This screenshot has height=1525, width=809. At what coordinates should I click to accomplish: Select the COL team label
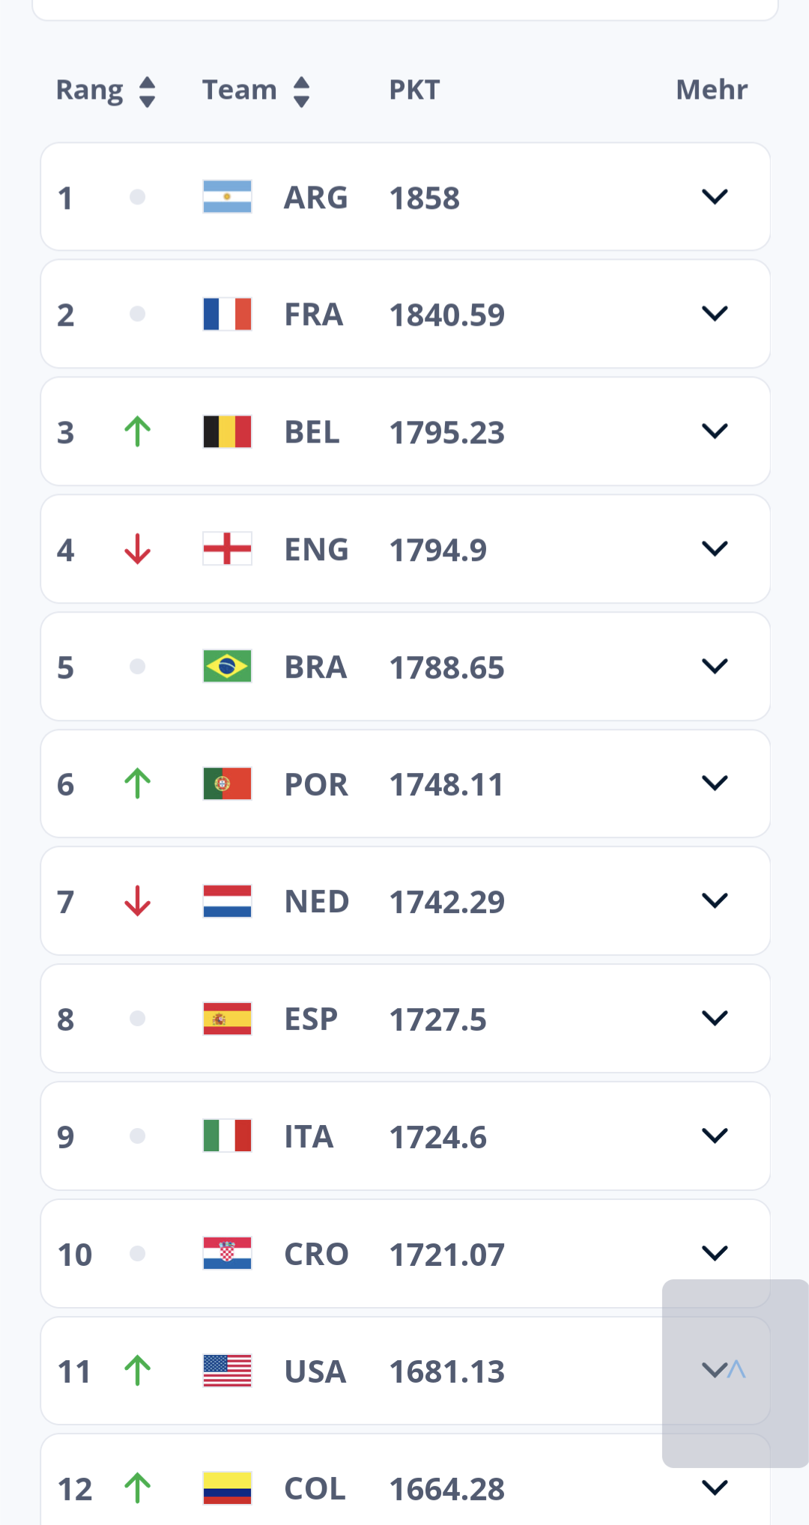(315, 1489)
